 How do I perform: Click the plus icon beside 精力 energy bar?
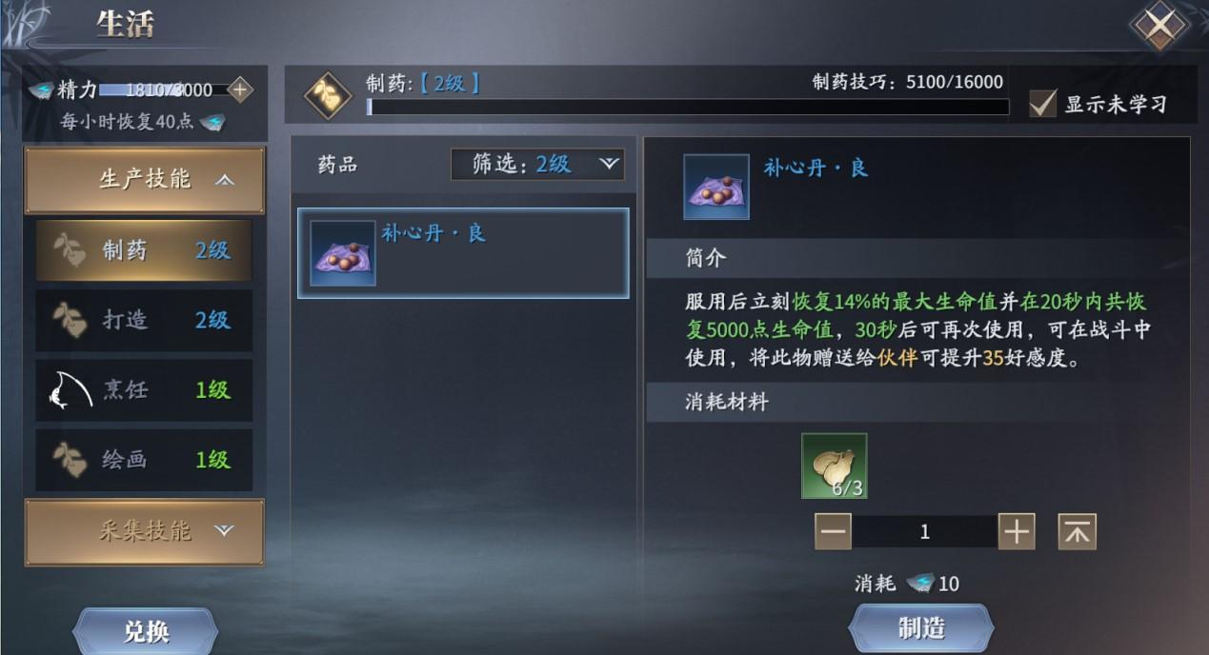tap(239, 89)
